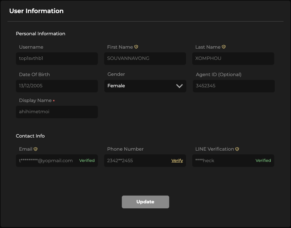Click the Verified status in LINE field
The width and height of the screenshot is (291, 228).
[263, 161]
